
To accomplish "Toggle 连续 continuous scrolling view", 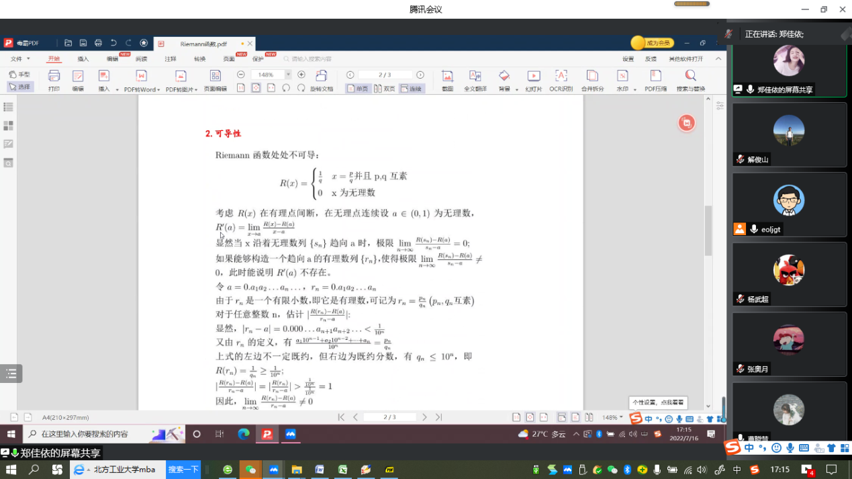I will tap(412, 89).
